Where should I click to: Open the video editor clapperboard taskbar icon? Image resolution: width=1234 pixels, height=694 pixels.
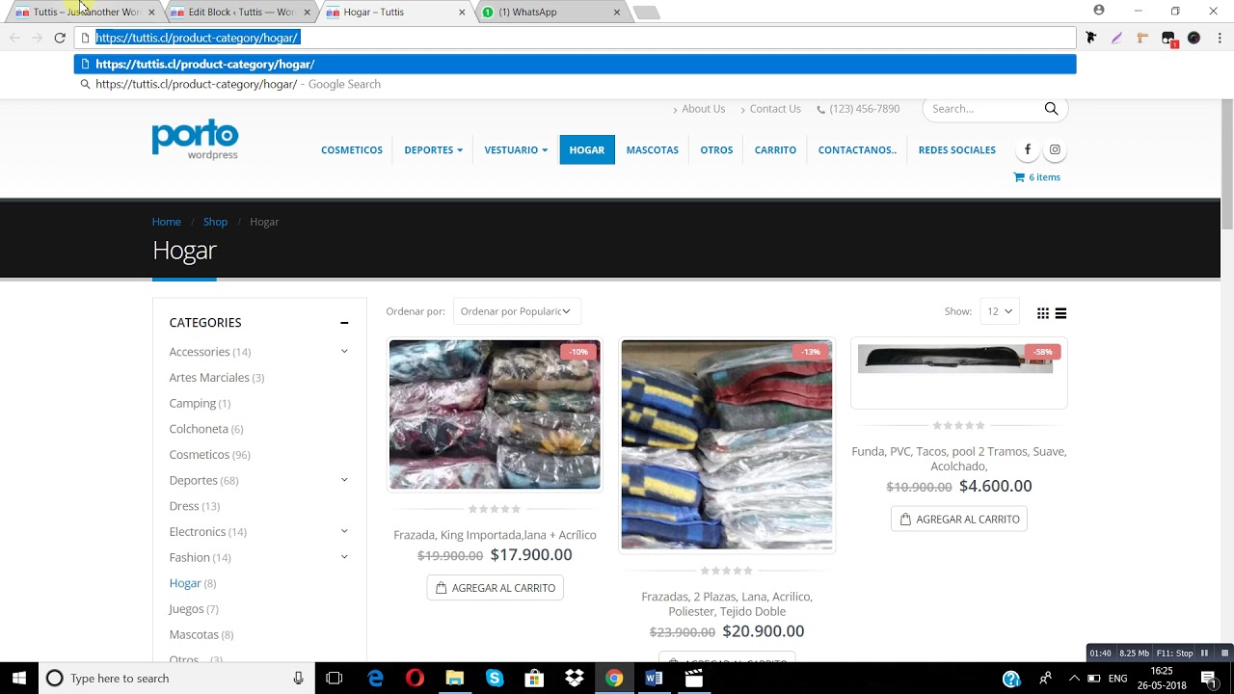click(x=693, y=679)
